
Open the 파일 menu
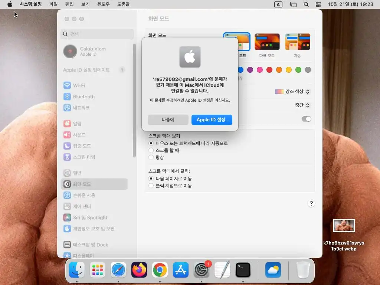point(53,4)
